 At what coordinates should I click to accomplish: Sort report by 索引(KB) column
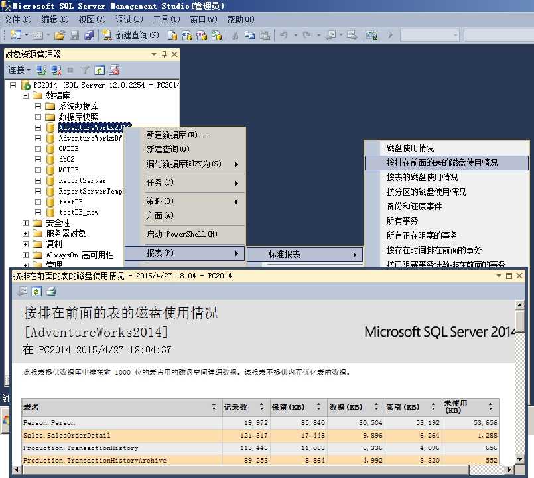click(x=433, y=406)
